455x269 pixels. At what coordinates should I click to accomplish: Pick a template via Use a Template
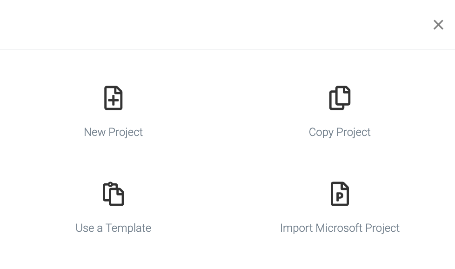coord(113,208)
